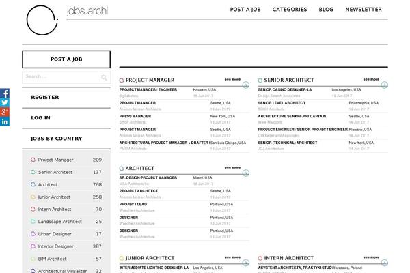The image size is (410, 273).
Task: Click arrow icon in Project Manager section
Action: click(245, 85)
